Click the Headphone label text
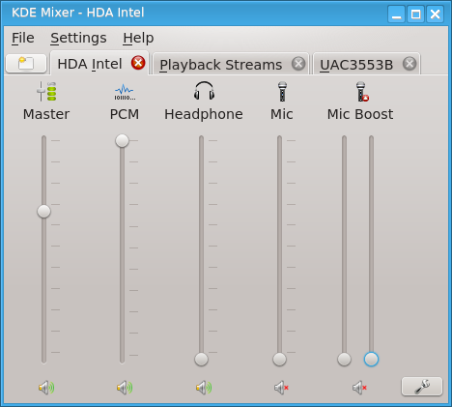 (204, 114)
